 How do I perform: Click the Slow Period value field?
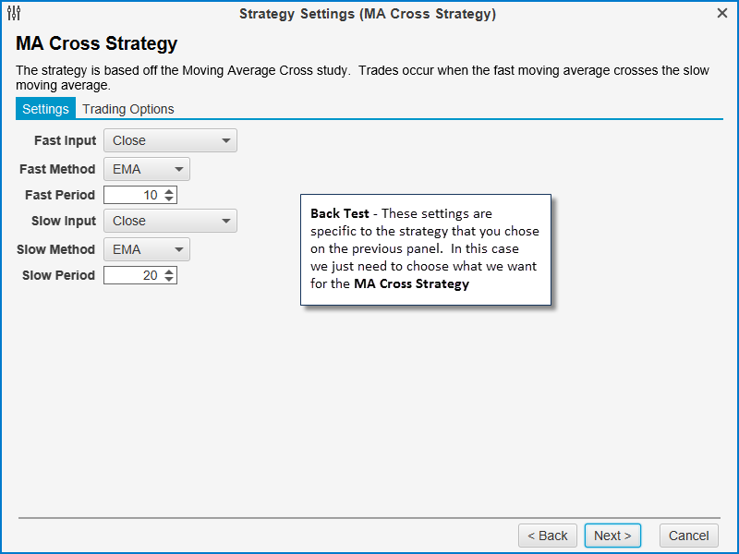tap(132, 275)
